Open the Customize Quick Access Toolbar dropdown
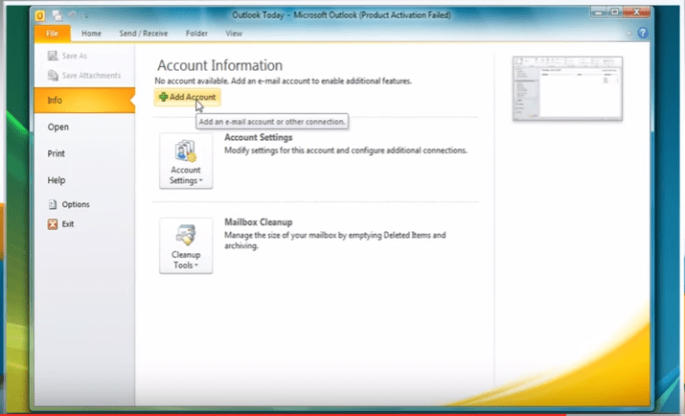Screen dimensions: 685x416 86,16
